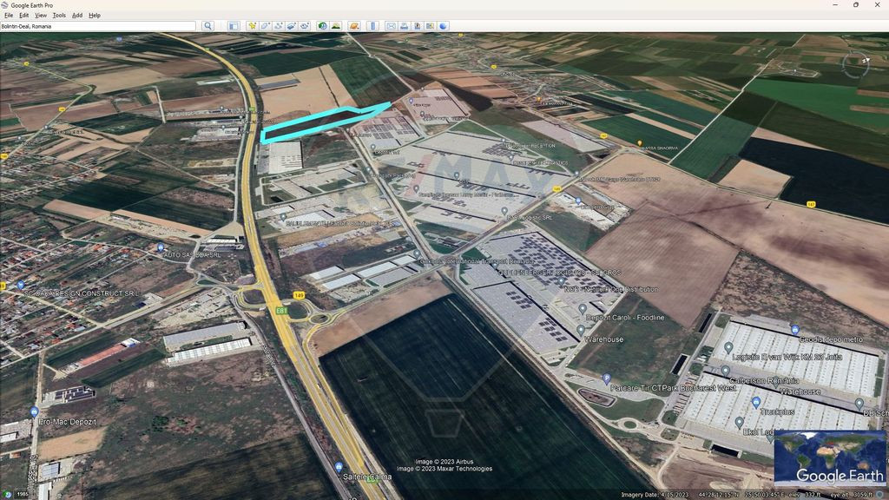This screenshot has width=889, height=500.
Task: Focus the search field with Bolintin-Deal, Romania
Action: pyautogui.click(x=97, y=26)
